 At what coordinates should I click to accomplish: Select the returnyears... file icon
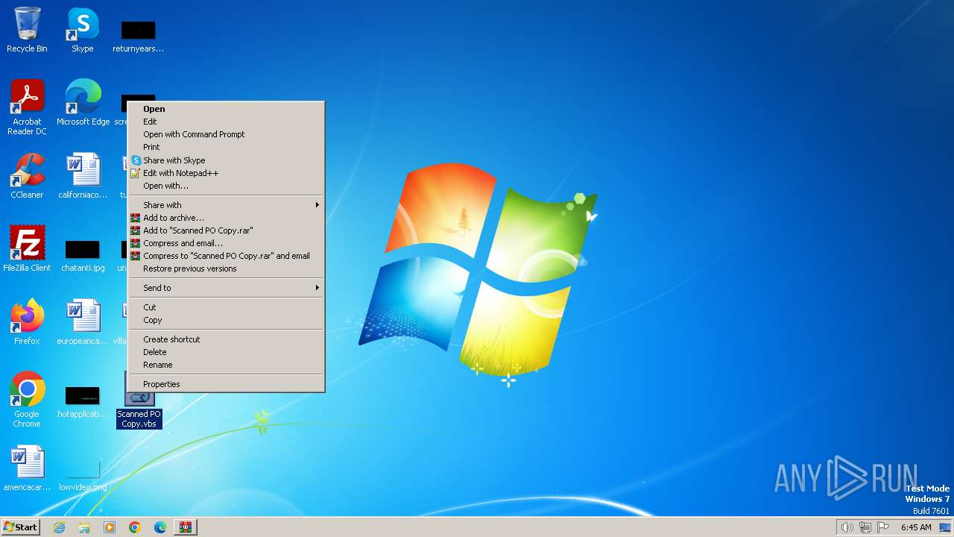tap(139, 35)
